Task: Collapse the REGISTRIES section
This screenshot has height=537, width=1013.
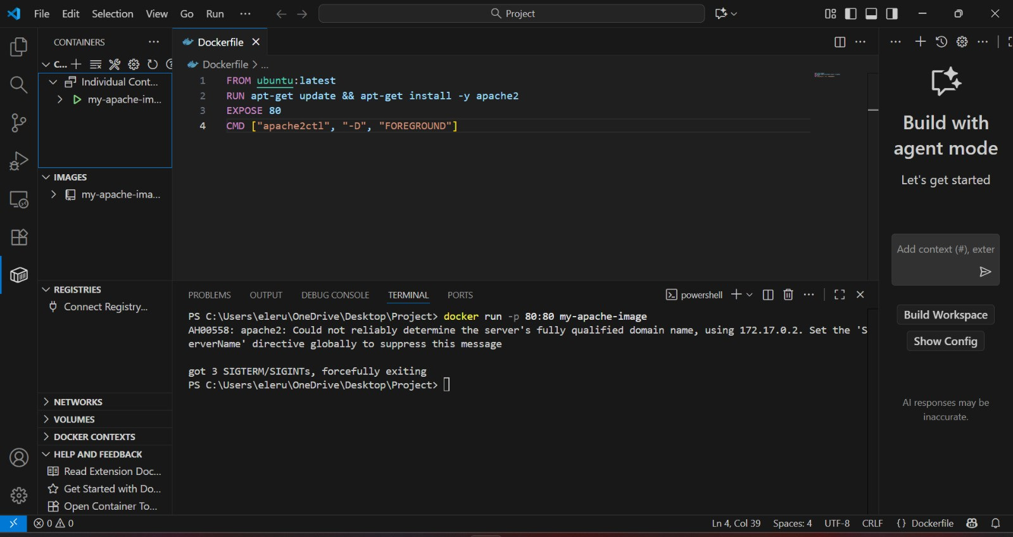Action: (77, 289)
